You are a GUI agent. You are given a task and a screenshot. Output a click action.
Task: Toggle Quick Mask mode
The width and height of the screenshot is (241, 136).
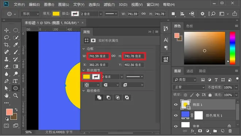point(6,126)
